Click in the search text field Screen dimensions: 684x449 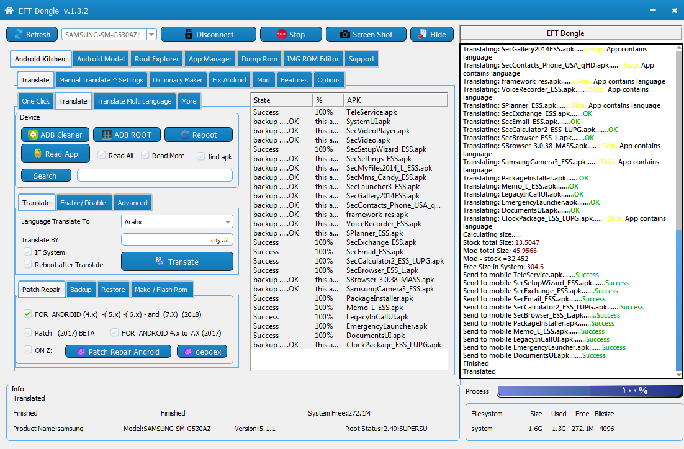pos(155,176)
